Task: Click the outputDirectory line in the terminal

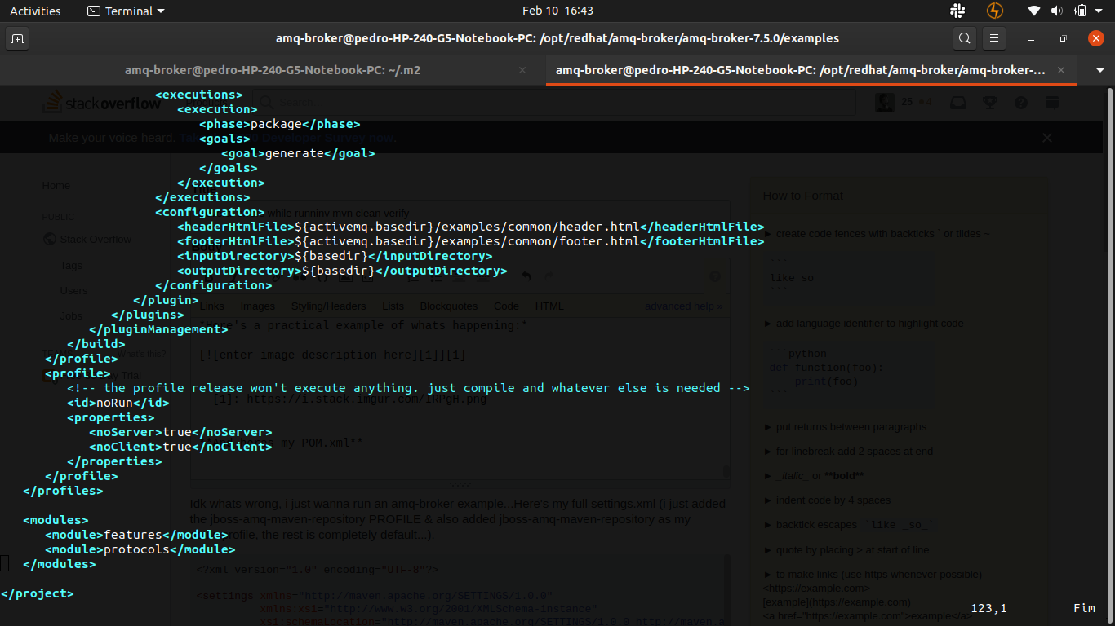Action: click(x=342, y=271)
